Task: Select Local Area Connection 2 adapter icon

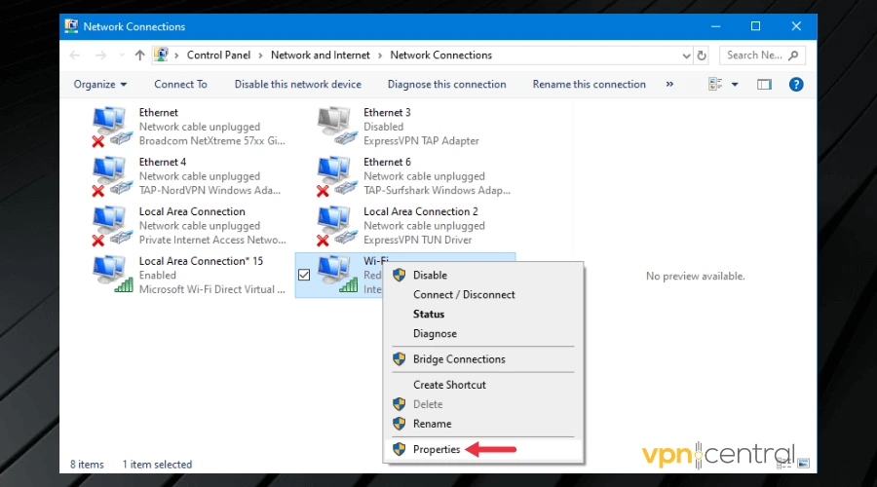Action: tap(337, 226)
